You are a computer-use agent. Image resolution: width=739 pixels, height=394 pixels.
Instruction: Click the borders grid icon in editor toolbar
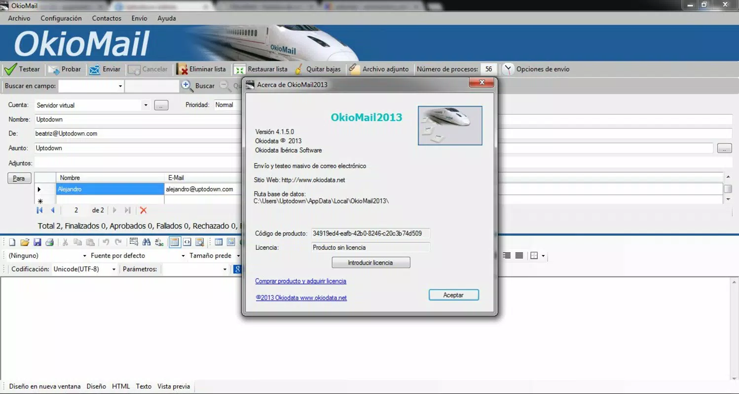click(x=534, y=256)
